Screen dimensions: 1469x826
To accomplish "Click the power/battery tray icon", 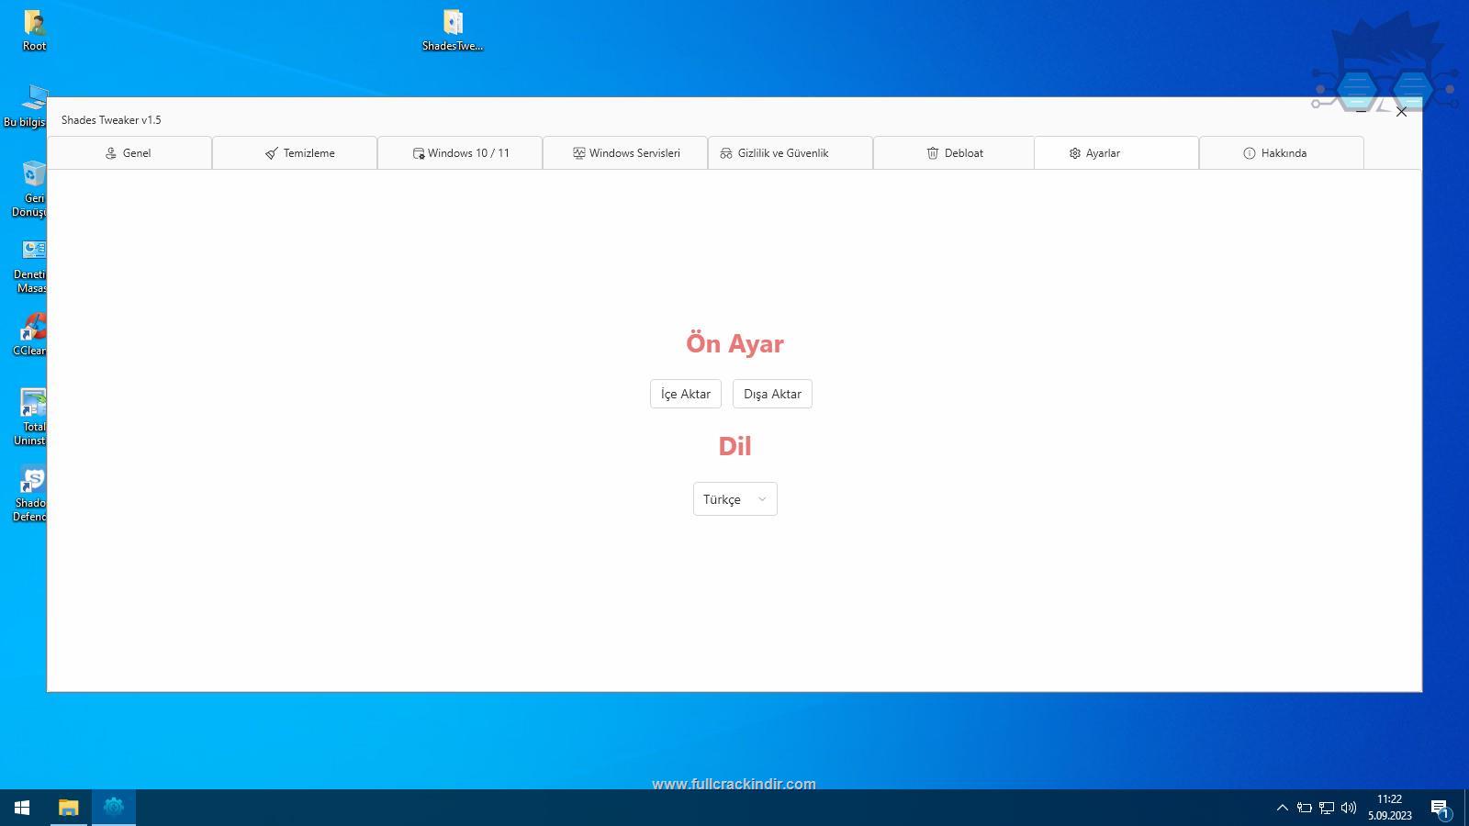I will click(x=1305, y=808).
